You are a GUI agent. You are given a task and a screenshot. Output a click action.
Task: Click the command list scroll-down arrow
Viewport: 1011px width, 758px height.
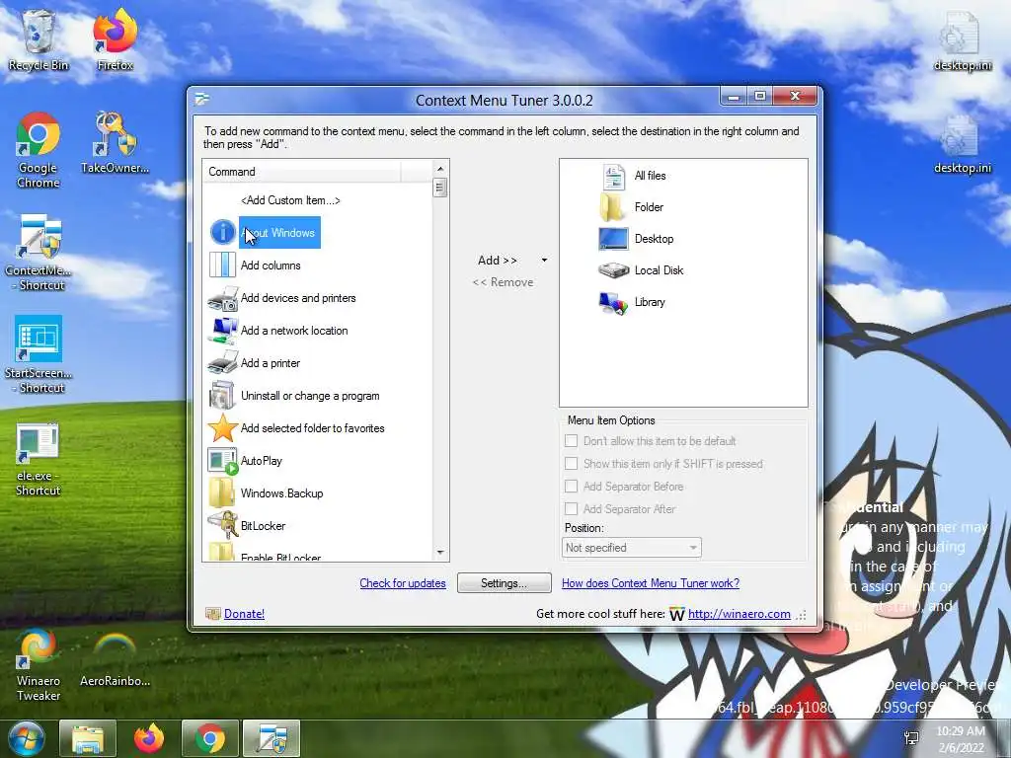point(440,553)
